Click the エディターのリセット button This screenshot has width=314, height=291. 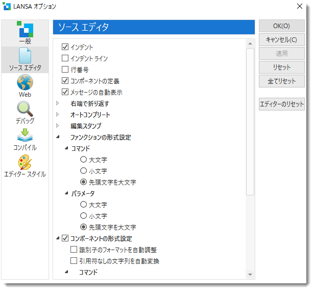pos(281,104)
